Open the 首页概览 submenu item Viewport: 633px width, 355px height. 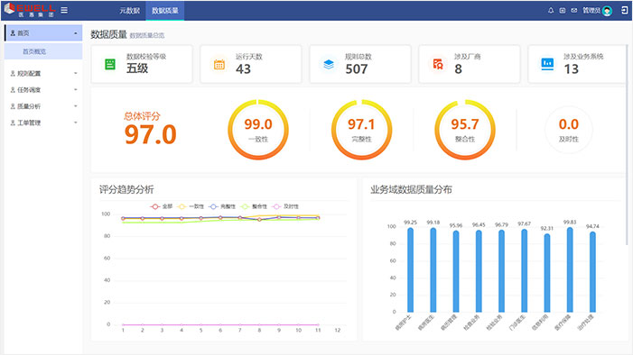[x=43, y=51]
